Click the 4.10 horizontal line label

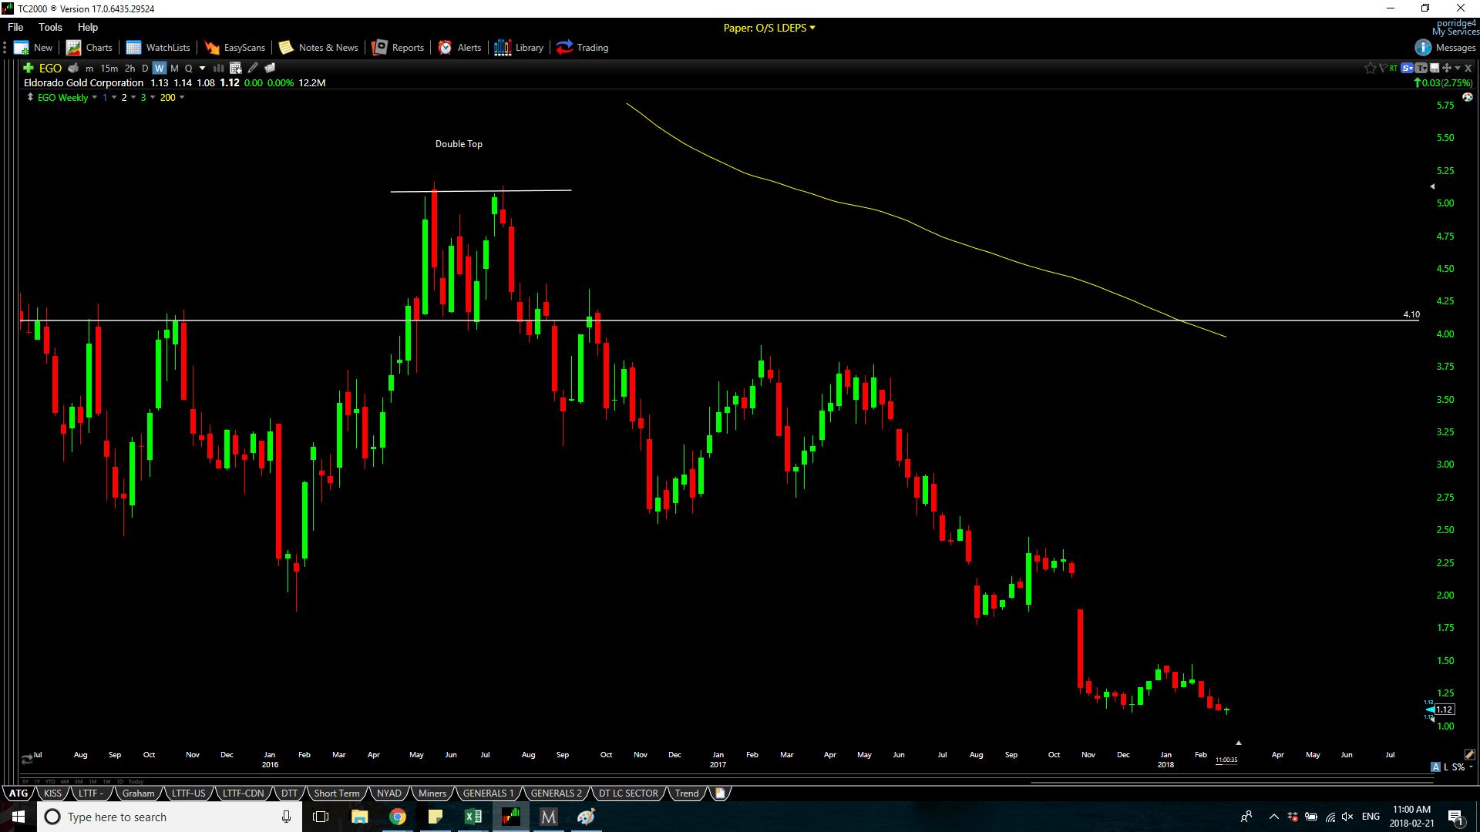coord(1411,314)
